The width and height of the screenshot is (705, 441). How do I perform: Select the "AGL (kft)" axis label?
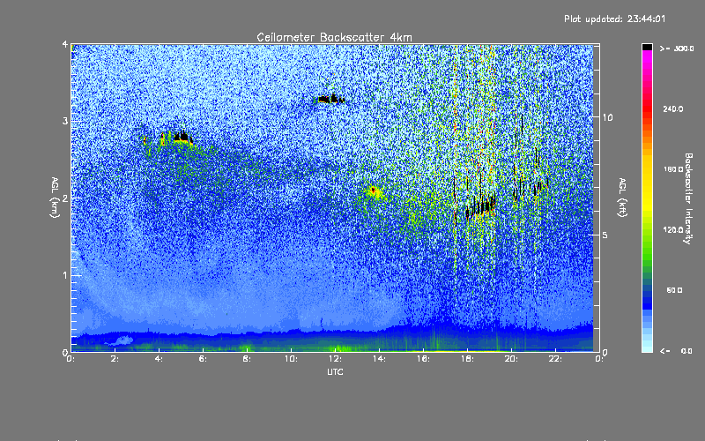click(622, 198)
